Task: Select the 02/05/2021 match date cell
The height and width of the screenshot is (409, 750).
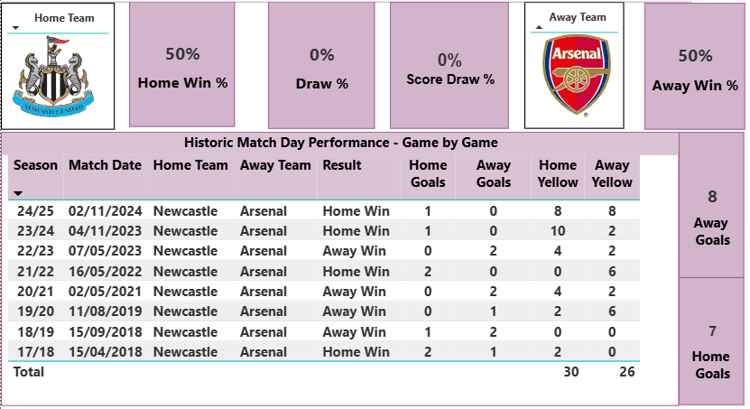Action: [x=105, y=291]
